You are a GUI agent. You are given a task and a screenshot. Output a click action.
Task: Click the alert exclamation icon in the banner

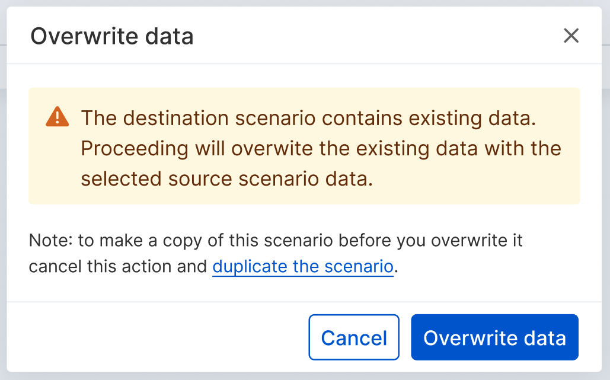pos(57,117)
